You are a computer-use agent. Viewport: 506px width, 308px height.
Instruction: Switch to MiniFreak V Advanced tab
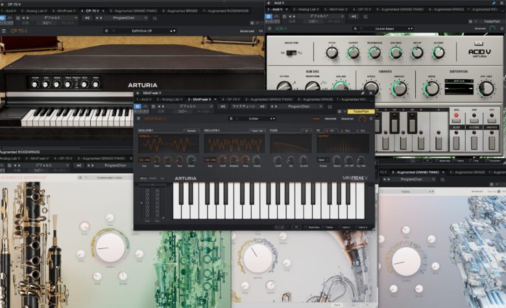330,119
